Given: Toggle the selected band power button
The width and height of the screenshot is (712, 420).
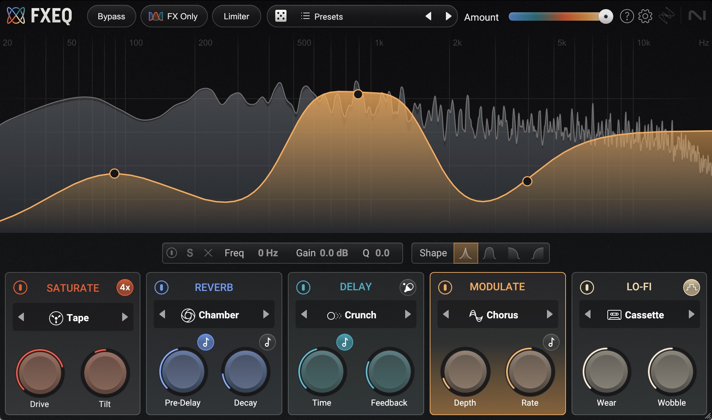Looking at the screenshot, I should click(172, 253).
